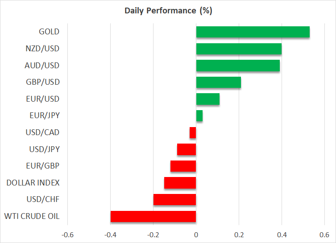The width and height of the screenshot is (336, 243).
Task: Click the 0.6 axis tick label
Action: (324, 235)
